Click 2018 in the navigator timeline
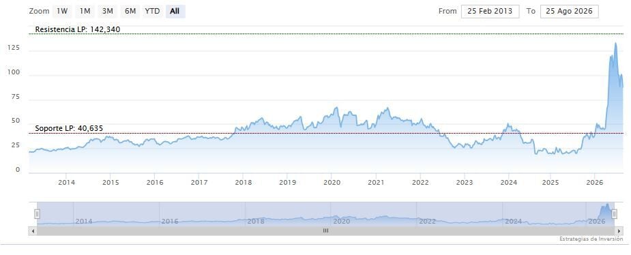 [x=256, y=221]
